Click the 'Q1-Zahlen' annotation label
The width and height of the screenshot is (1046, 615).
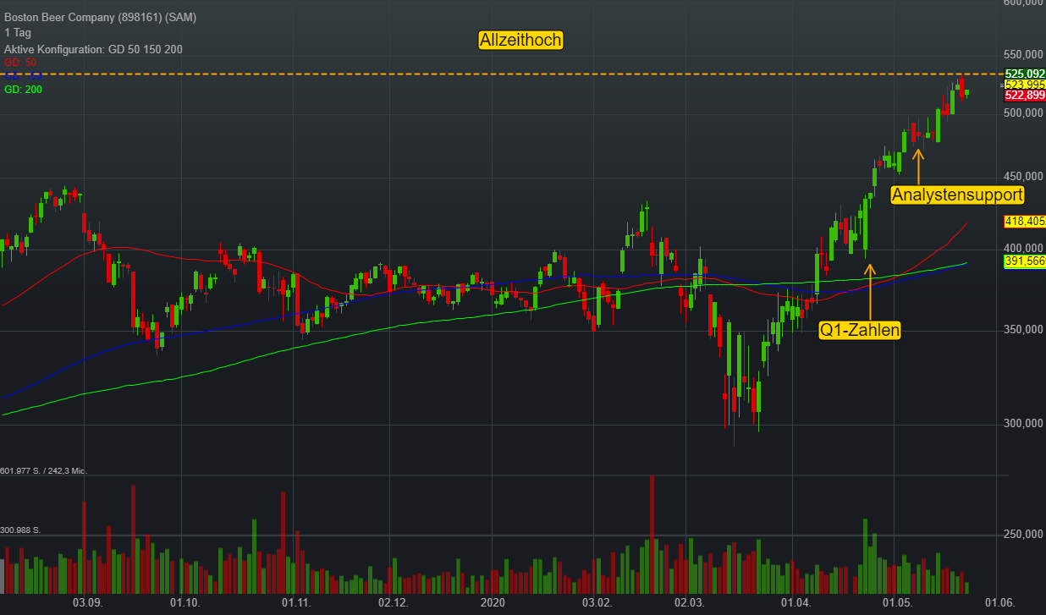coord(860,330)
